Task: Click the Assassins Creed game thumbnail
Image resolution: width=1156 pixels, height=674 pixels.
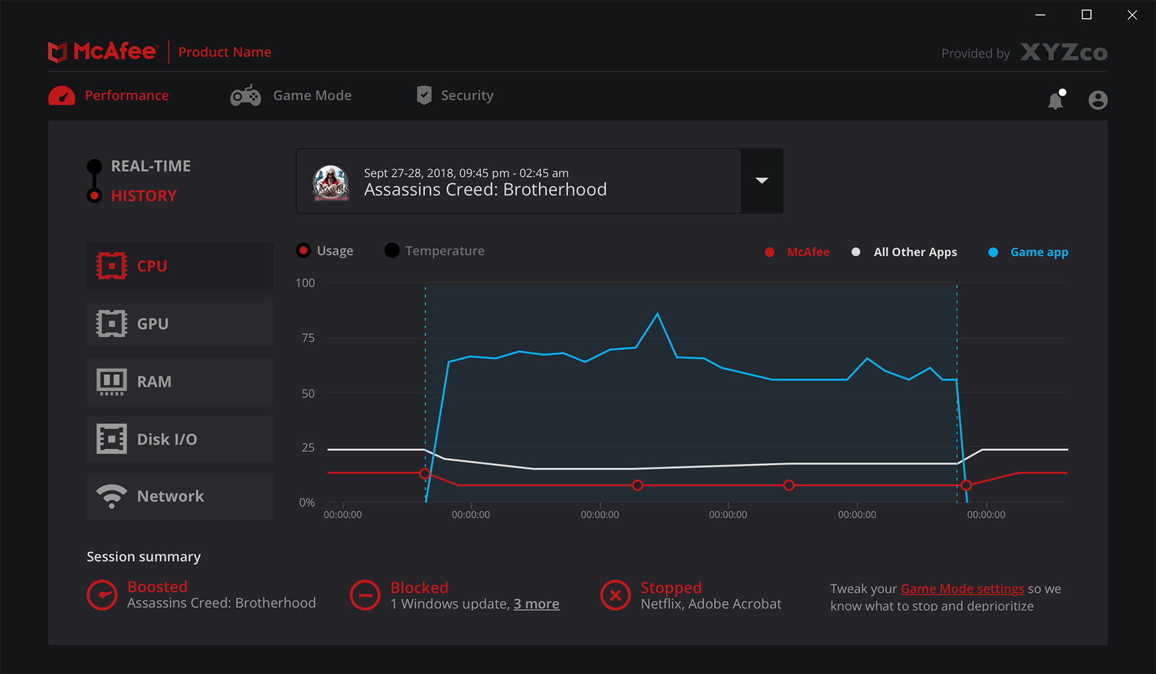Action: point(331,182)
